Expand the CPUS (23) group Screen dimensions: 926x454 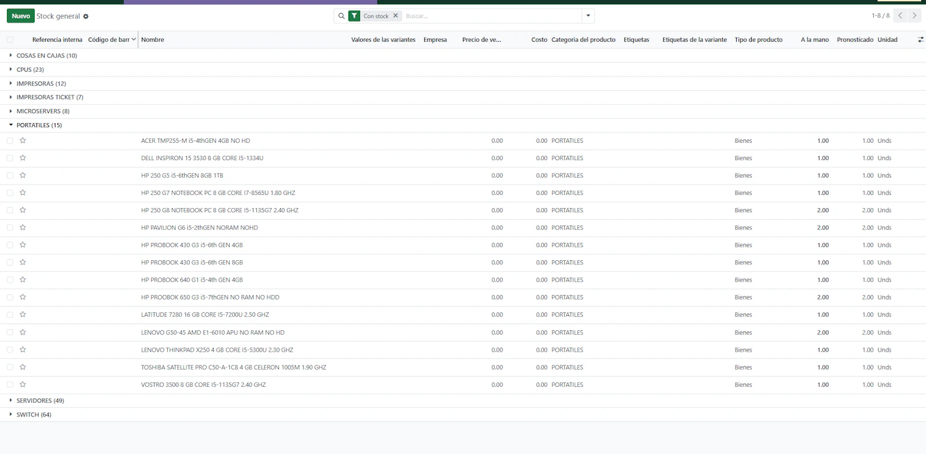tap(30, 69)
